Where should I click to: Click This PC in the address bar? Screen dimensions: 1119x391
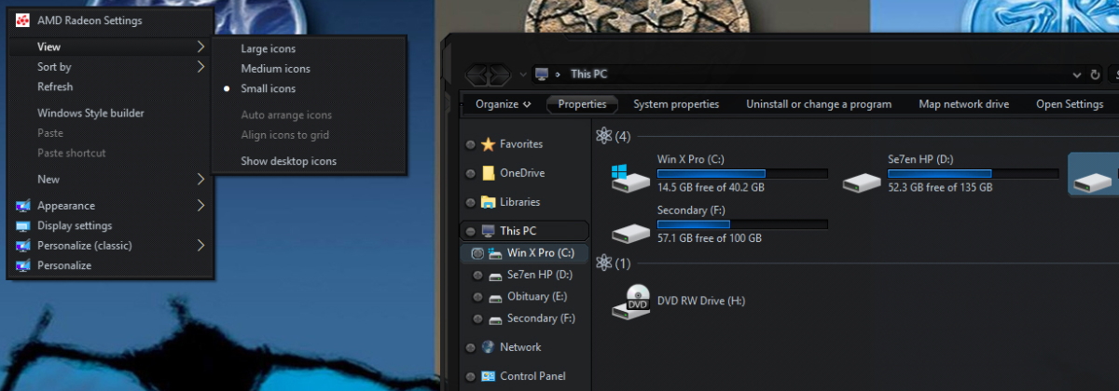[x=588, y=74]
